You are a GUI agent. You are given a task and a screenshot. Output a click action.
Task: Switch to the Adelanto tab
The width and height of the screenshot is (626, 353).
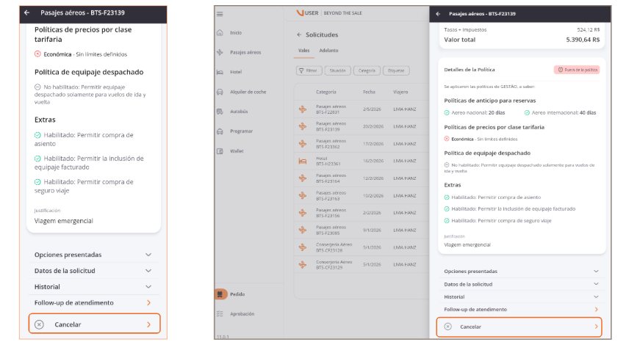tap(328, 51)
